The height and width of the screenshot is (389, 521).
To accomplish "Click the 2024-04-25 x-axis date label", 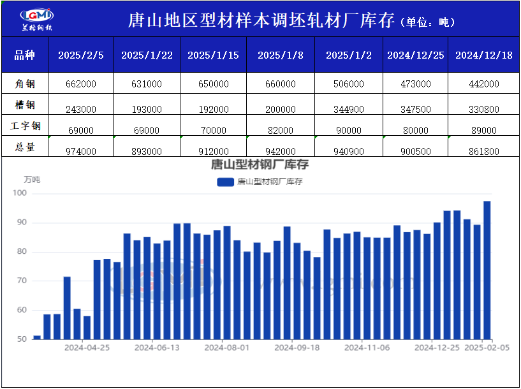I will pos(87,348).
